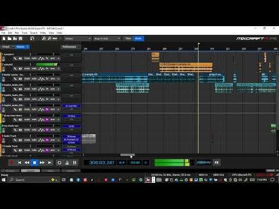The height and width of the screenshot is (209, 279).
Task: Rewind to the project start
Action: [19, 163]
